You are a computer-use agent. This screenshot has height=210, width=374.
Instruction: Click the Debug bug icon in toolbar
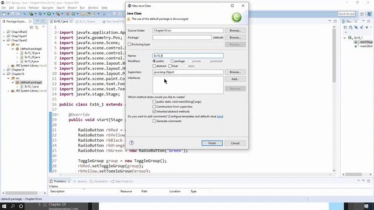coord(40,14)
